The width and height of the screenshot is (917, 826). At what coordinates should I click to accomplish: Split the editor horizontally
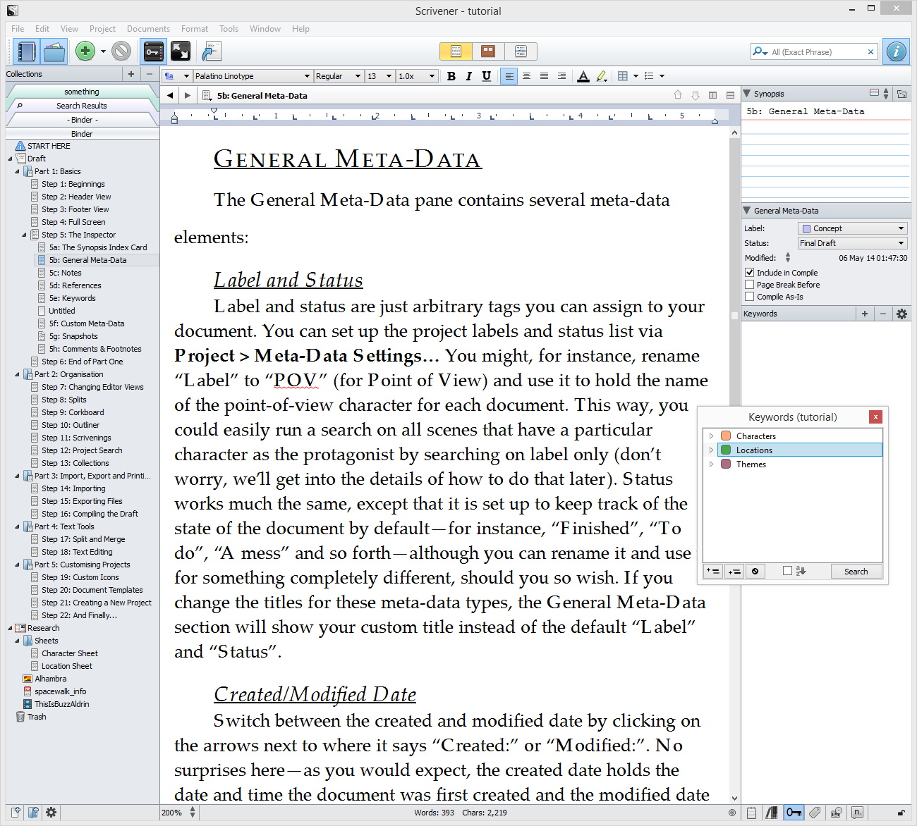[730, 95]
